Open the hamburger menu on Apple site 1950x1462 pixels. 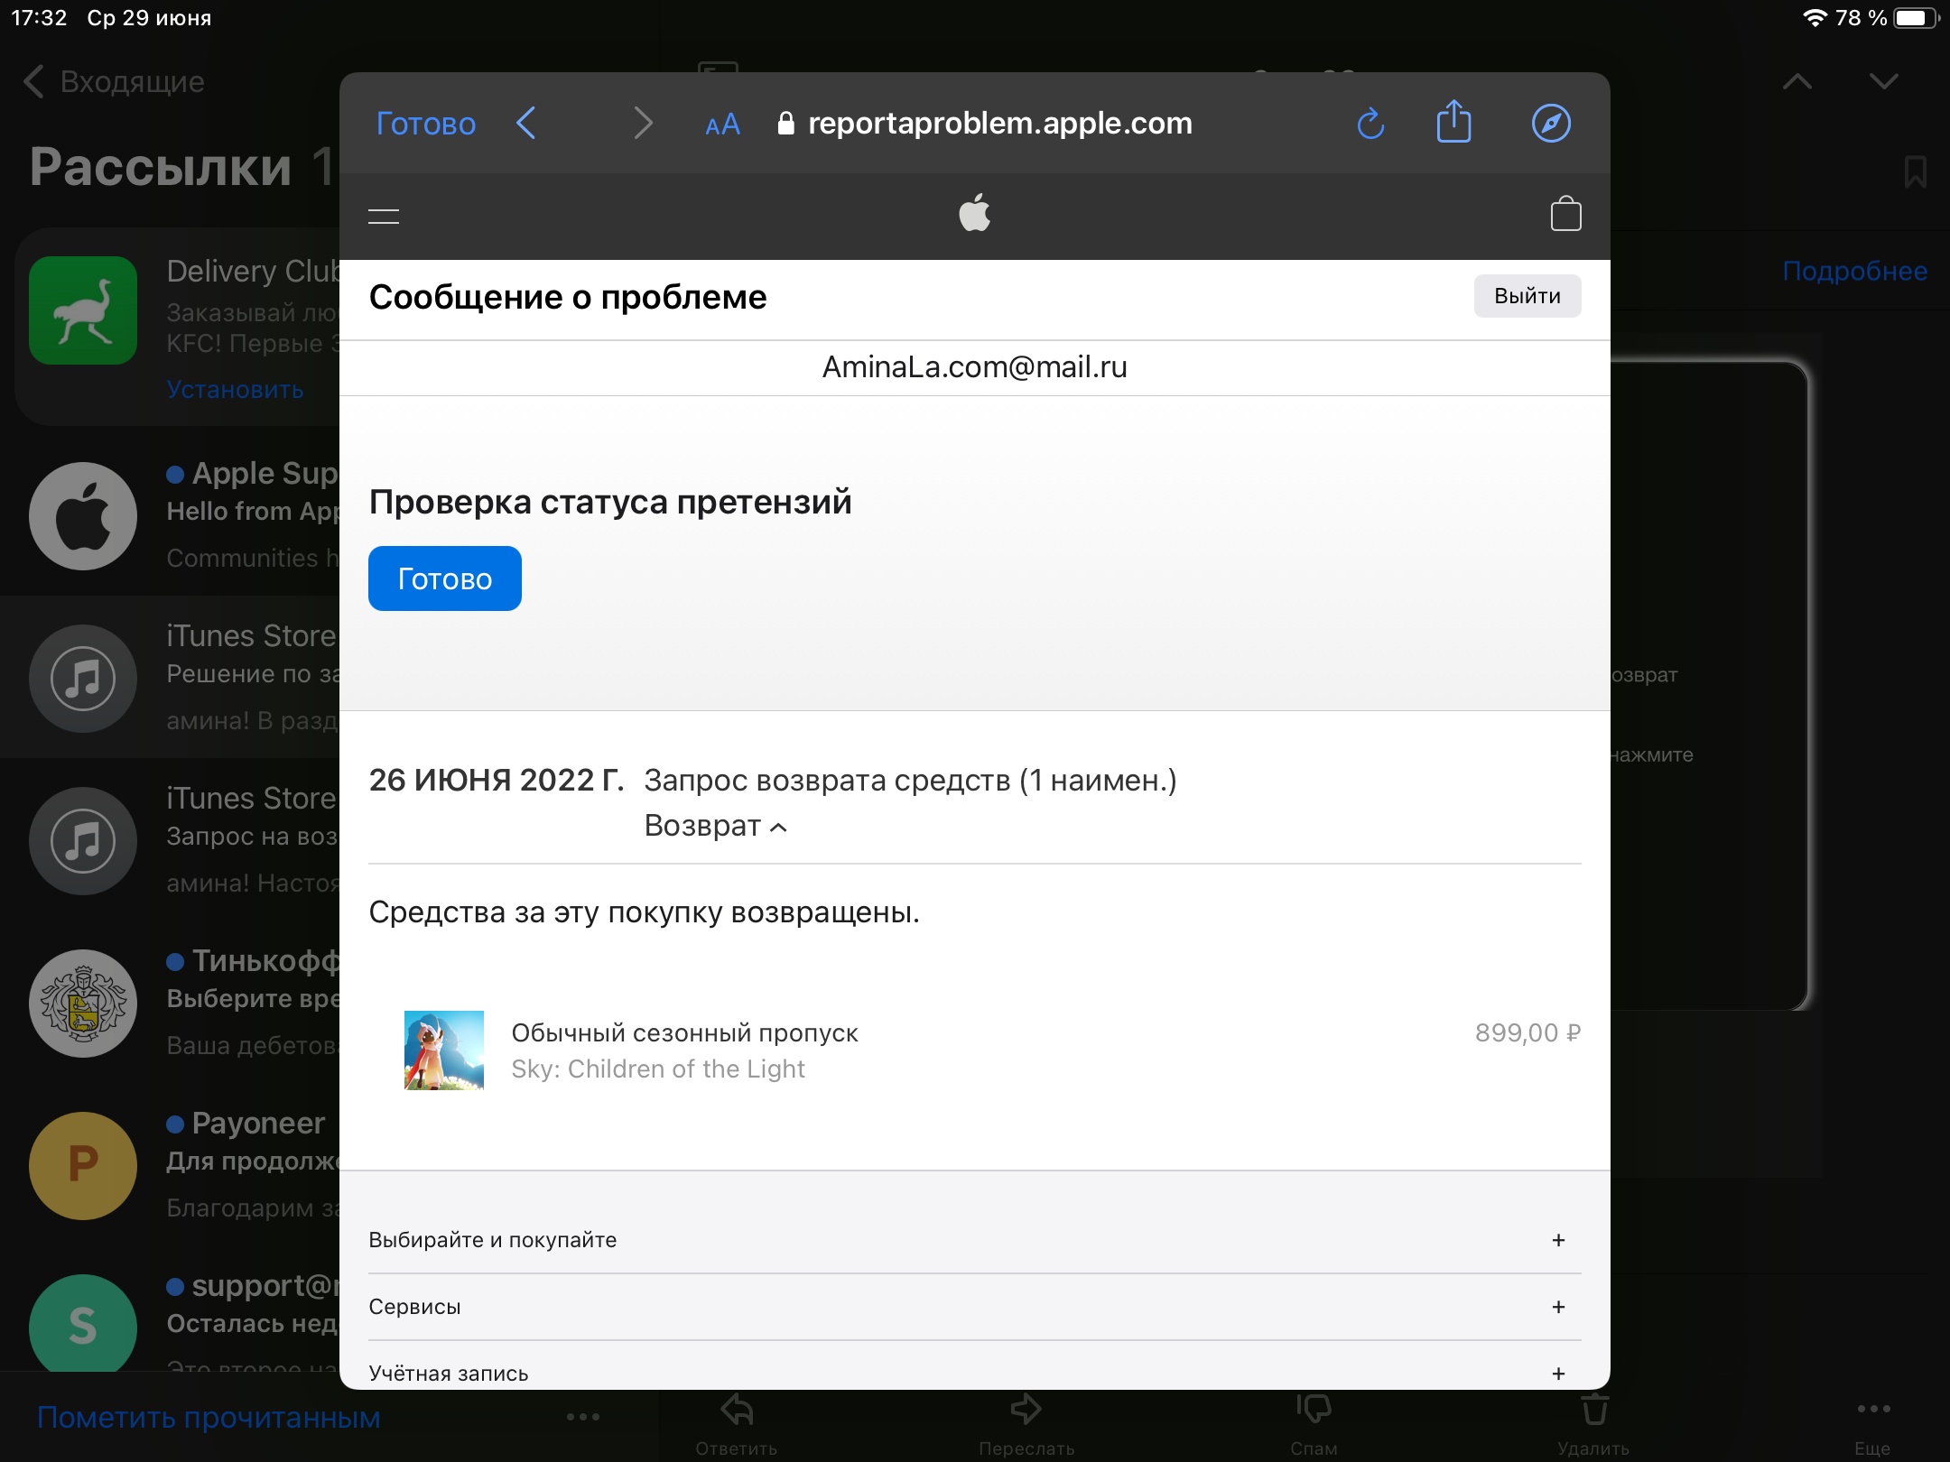click(x=384, y=217)
